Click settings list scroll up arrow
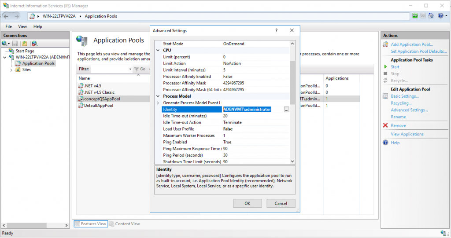This screenshot has width=451, height=238. [292, 44]
